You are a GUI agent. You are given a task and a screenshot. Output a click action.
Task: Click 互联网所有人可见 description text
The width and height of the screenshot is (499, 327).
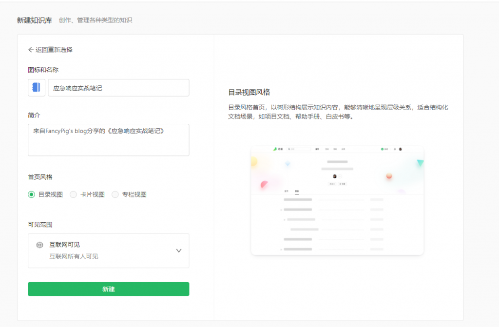tap(74, 256)
